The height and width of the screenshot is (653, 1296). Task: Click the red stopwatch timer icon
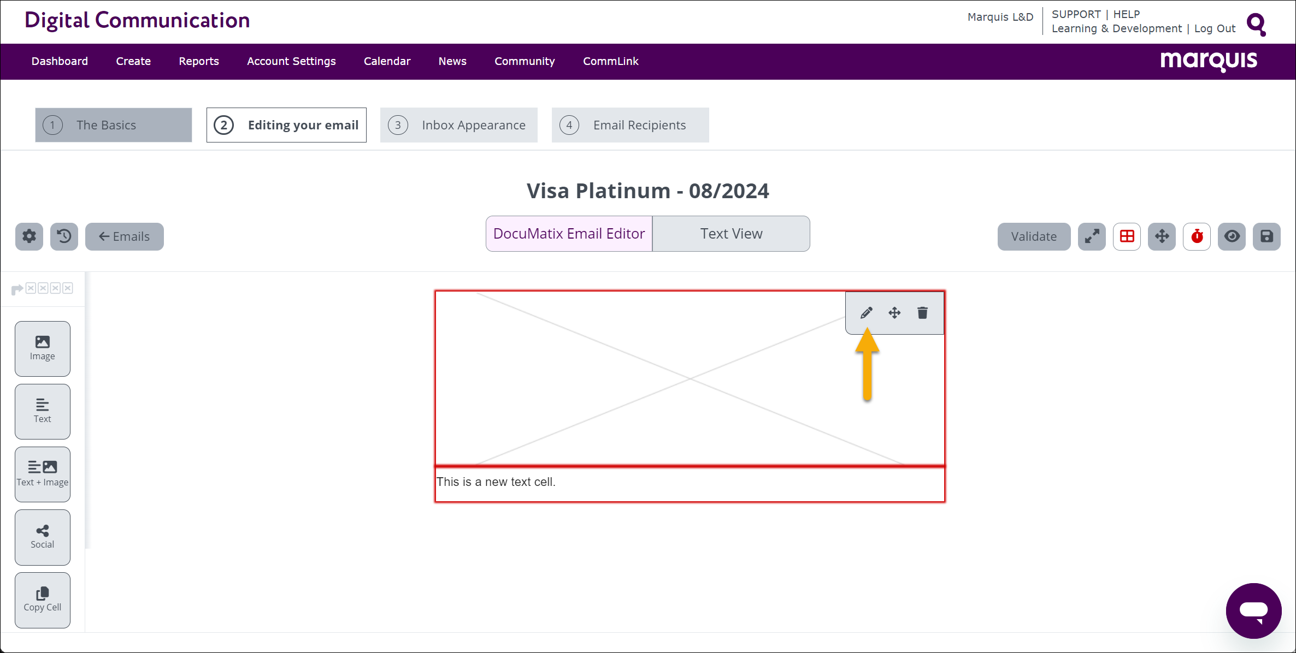click(1197, 236)
